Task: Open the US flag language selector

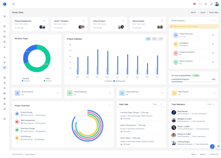Action: click(195, 4)
